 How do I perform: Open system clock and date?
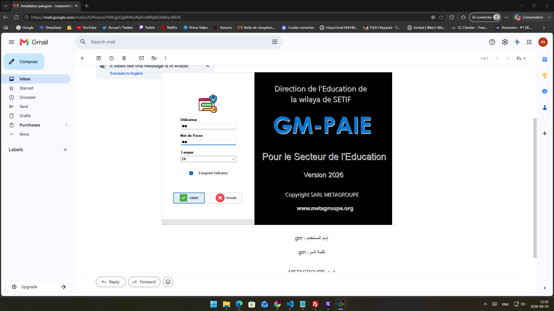pyautogui.click(x=539, y=304)
